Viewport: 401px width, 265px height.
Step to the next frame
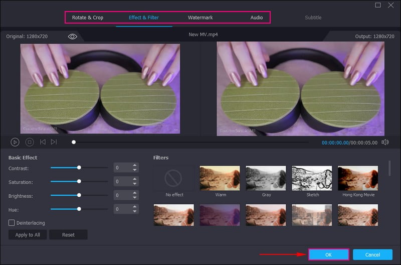[54, 142]
